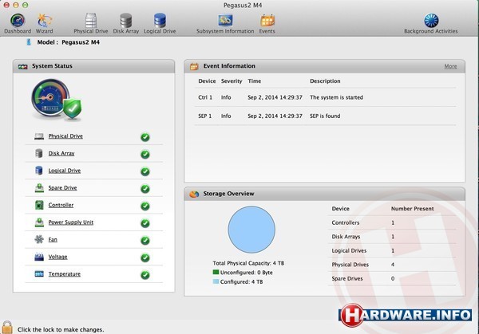
Task: Click the Temperature row icon
Action: [39, 274]
